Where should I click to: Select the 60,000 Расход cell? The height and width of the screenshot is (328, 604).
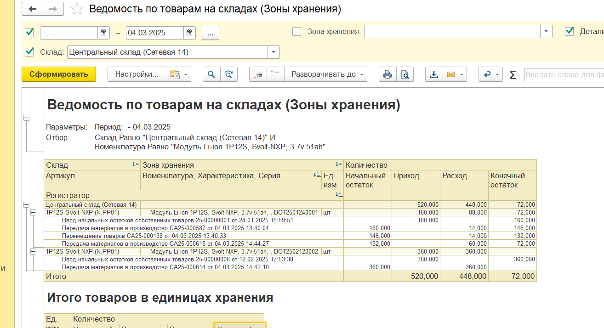click(464, 243)
